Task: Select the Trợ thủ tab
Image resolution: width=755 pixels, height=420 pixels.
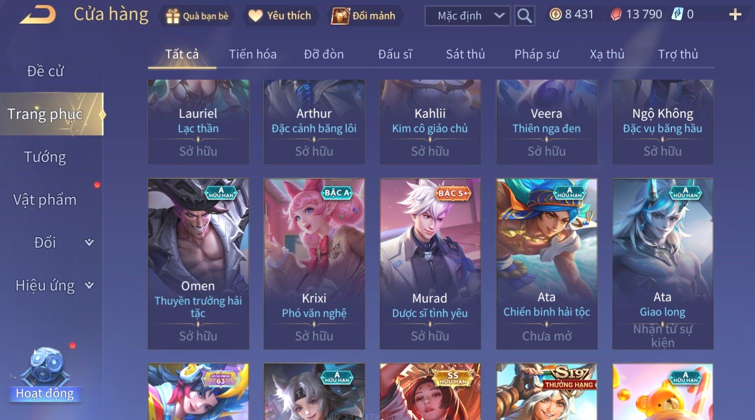Action: click(678, 54)
